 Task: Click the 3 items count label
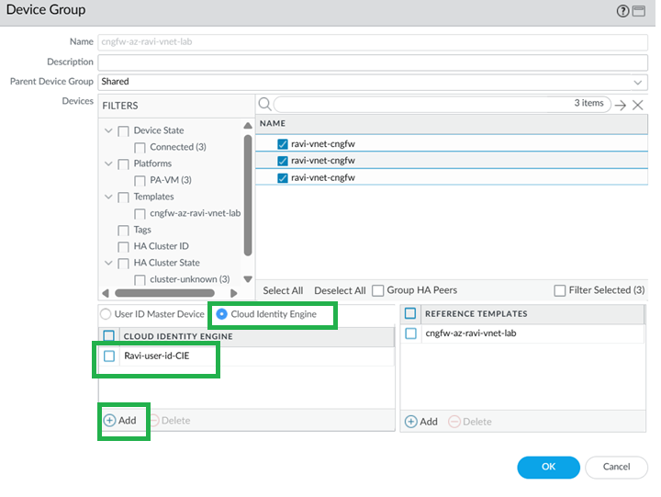588,103
